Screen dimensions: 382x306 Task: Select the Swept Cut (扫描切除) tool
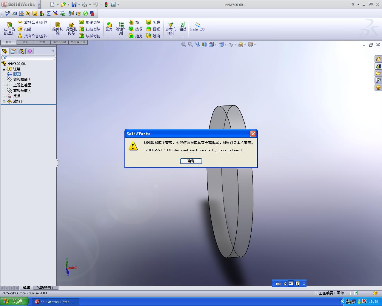pyautogui.click(x=90, y=29)
